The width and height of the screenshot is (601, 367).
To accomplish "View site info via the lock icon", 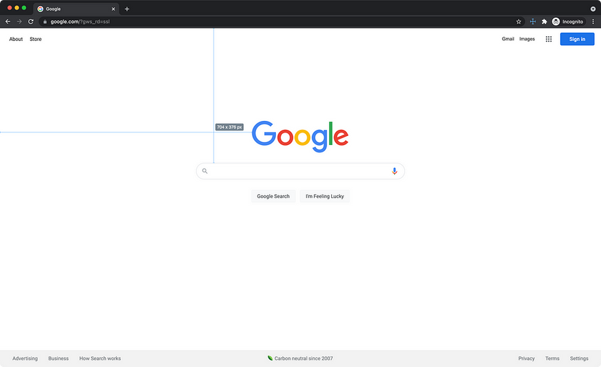I will pyautogui.click(x=45, y=21).
